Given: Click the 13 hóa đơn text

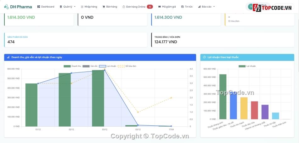Looking at the screenshot, I should (x=234, y=21).
